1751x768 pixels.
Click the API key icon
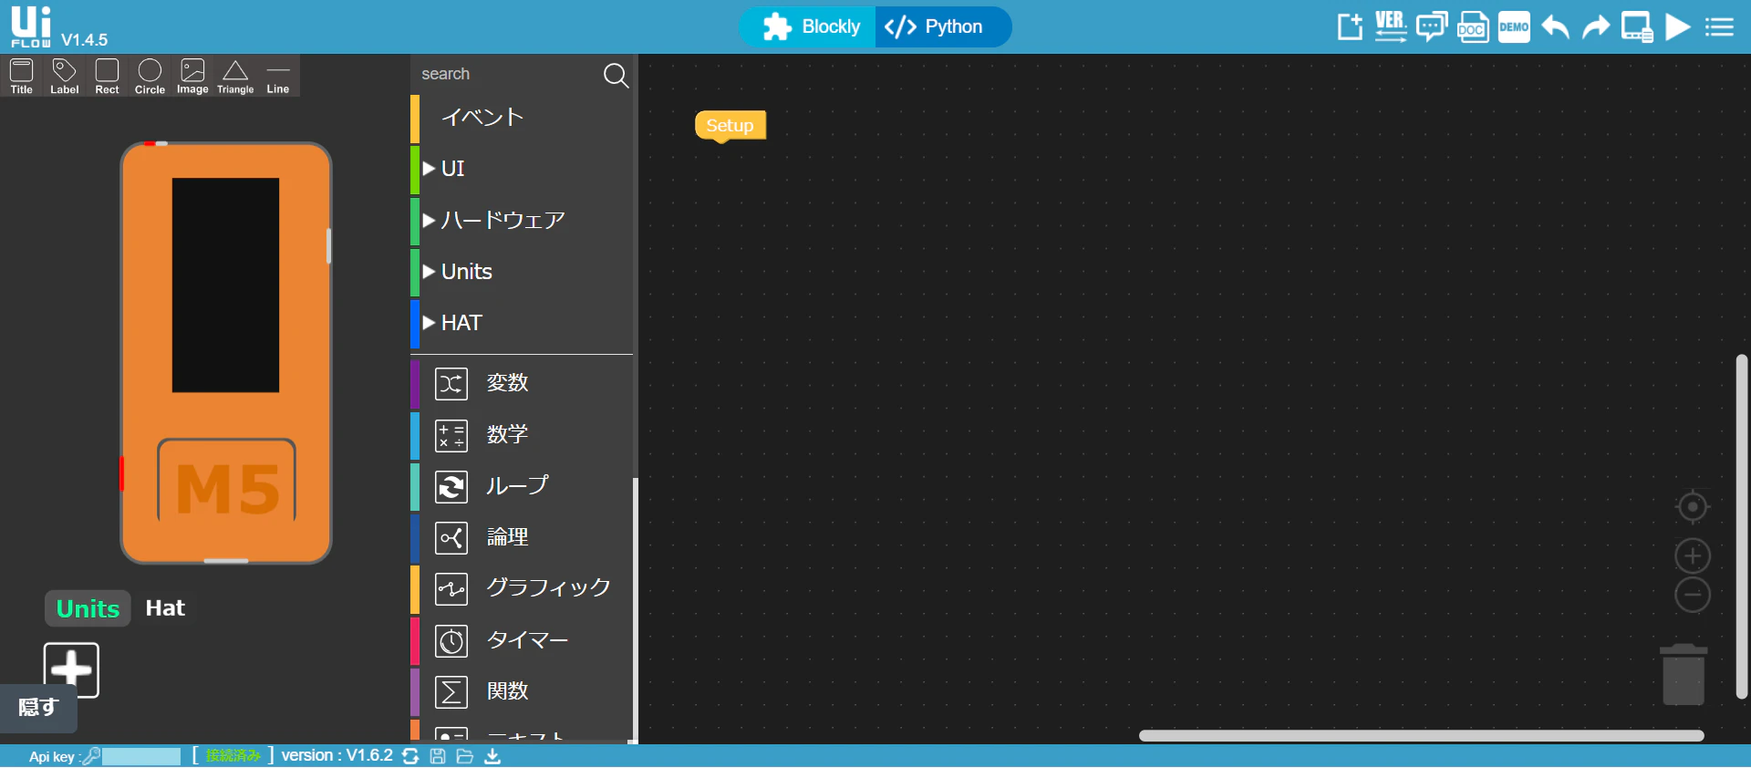click(x=91, y=756)
